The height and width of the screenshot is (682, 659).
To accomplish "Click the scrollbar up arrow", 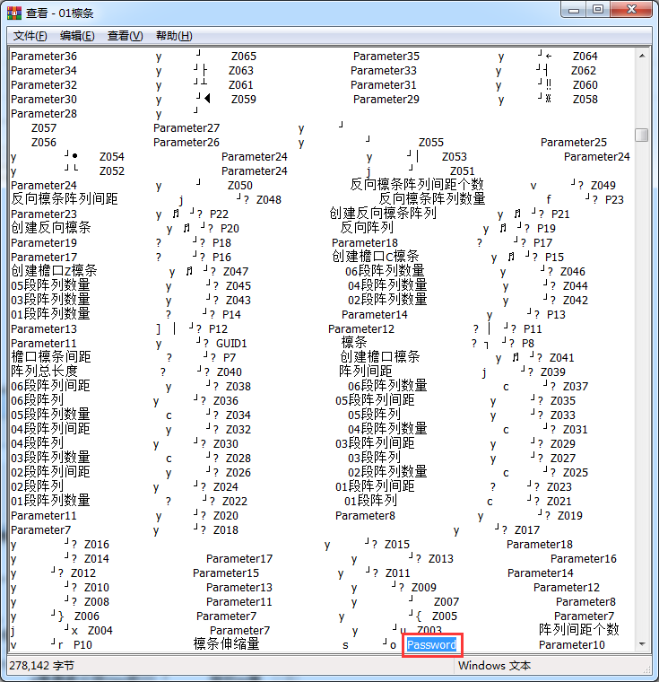I will click(642, 56).
